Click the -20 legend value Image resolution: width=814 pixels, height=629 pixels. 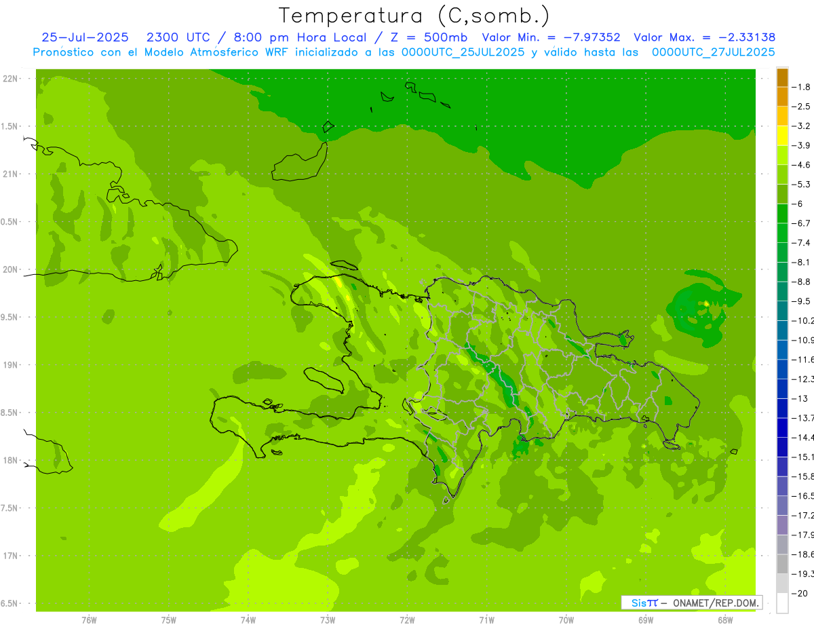click(800, 593)
